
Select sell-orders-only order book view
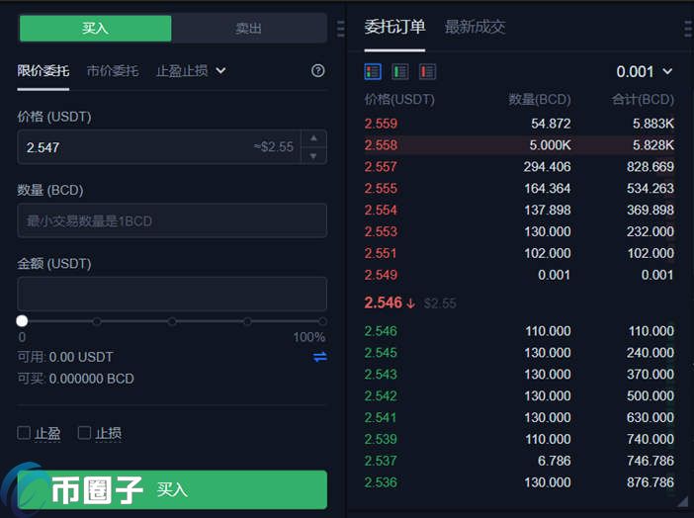coord(427,71)
